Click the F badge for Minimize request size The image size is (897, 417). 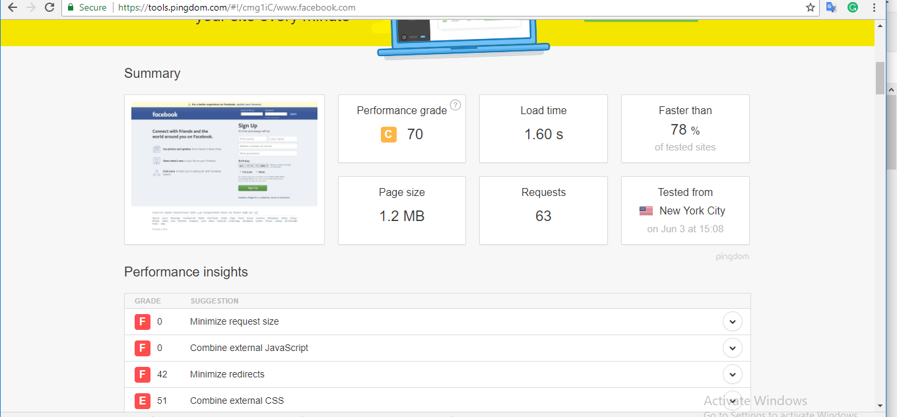[x=143, y=322]
